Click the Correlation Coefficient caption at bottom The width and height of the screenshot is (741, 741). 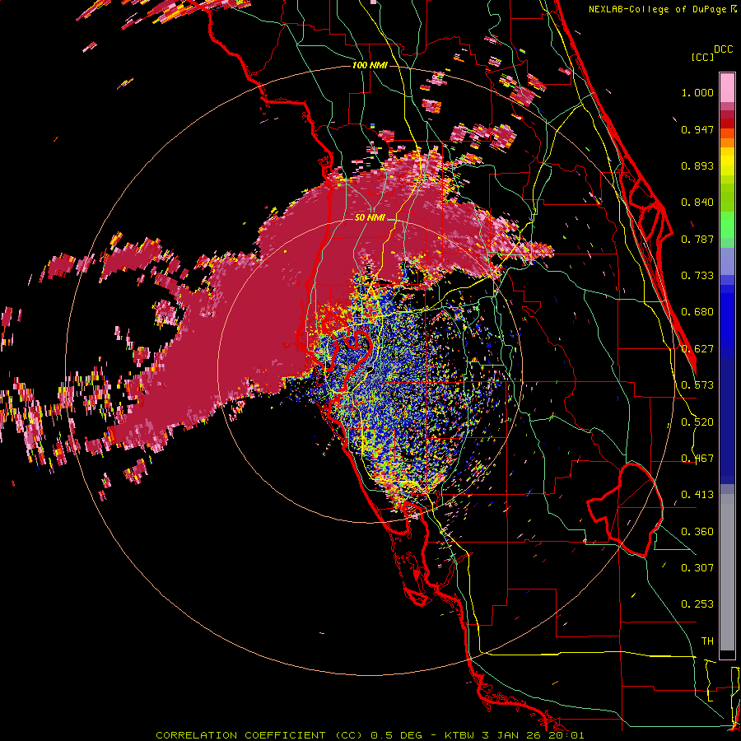pyautogui.click(x=370, y=735)
